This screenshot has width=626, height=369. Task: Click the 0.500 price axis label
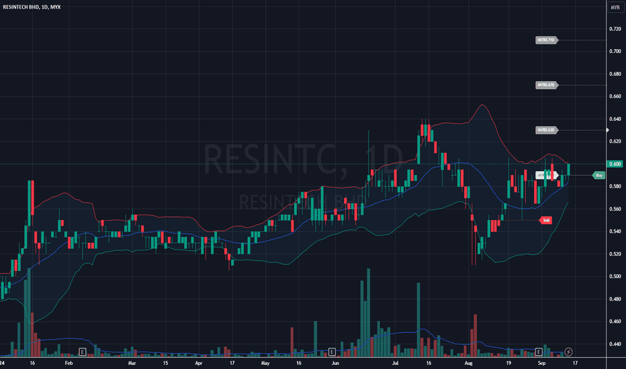point(615,276)
